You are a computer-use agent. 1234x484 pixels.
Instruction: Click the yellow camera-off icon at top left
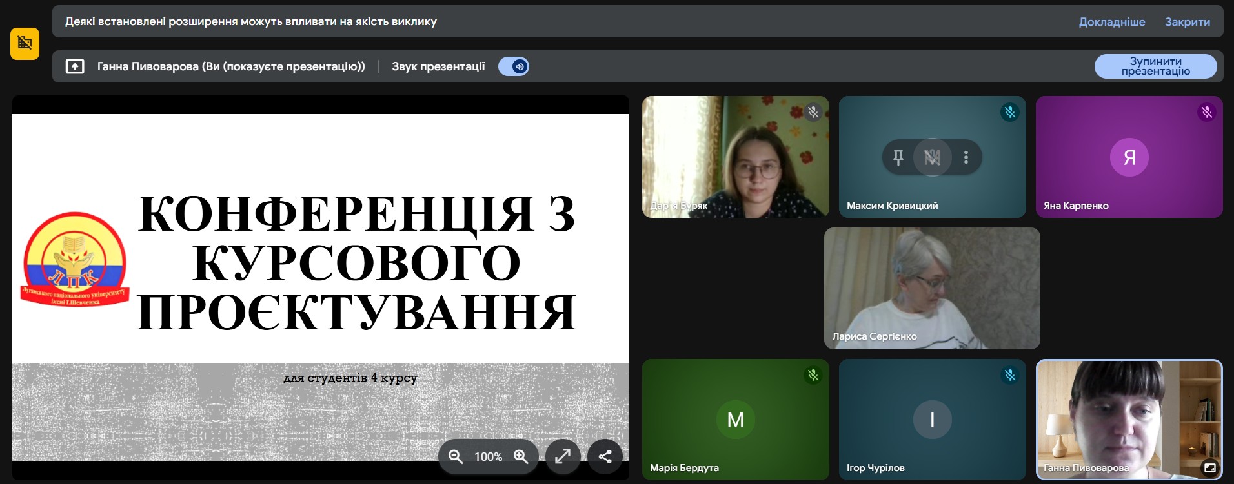[x=25, y=44]
